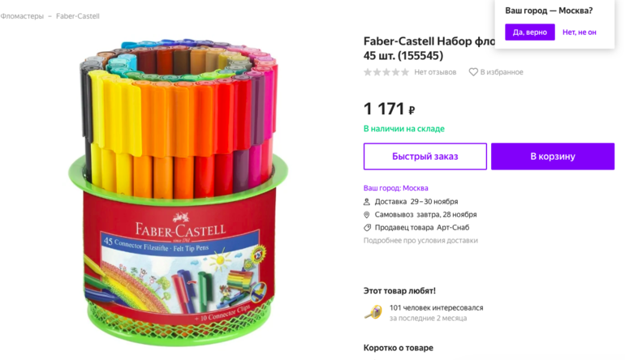Screen dimensions: 625x360
Task: Change city via Ваш город: Москва
Action: (x=396, y=188)
